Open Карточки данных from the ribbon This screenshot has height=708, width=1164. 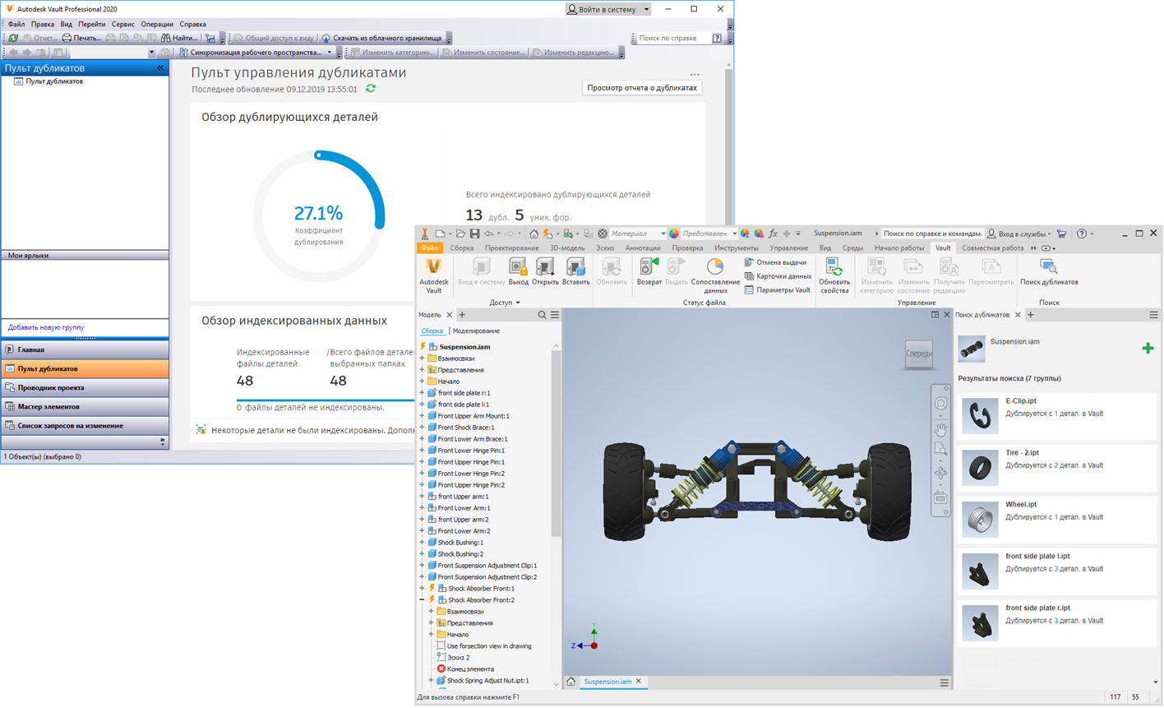778,276
